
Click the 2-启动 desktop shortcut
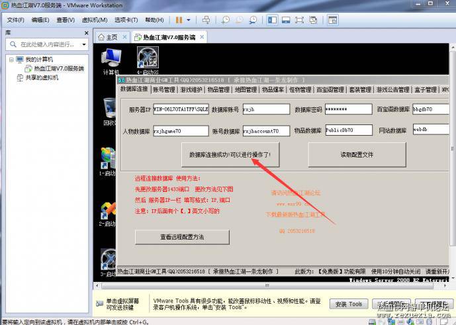108,214
